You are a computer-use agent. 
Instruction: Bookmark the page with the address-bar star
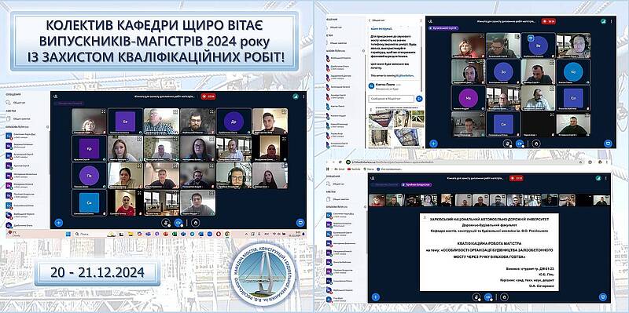580,162
